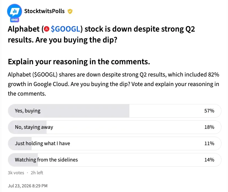Open the $GOOGL ticker link
The width and height of the screenshot is (228, 192).
click(65, 29)
